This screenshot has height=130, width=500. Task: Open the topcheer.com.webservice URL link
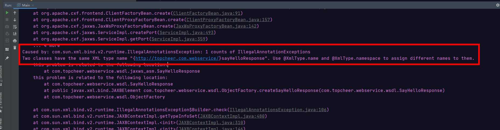(177, 58)
